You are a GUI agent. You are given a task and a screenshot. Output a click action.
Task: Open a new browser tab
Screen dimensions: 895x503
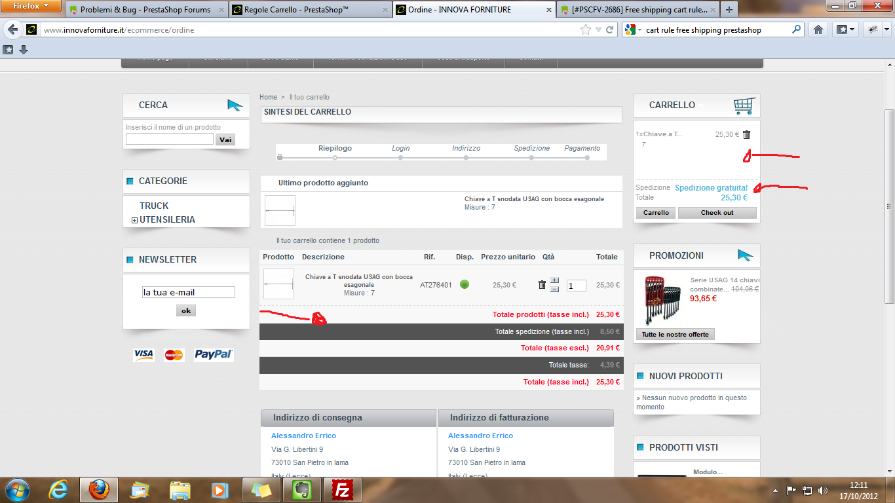[729, 9]
